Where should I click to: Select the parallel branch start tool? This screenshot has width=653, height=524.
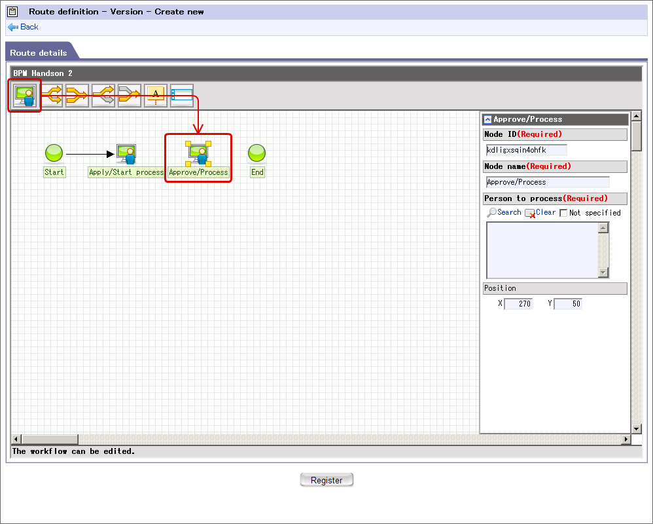(52, 96)
